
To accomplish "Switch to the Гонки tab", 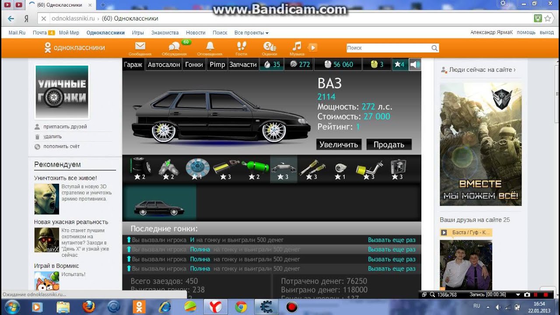I will click(x=194, y=64).
